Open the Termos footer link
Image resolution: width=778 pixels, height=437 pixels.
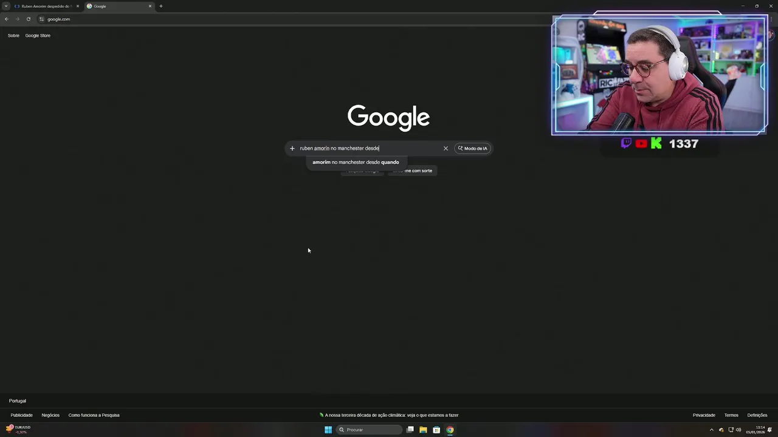coord(731,415)
